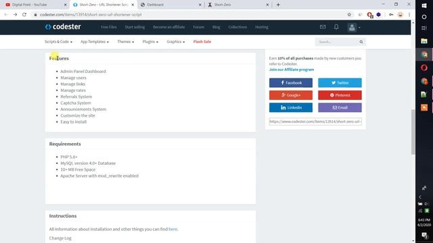Click the active Chrome taskbar icon
The width and height of the screenshot is (433, 243).
point(424,55)
